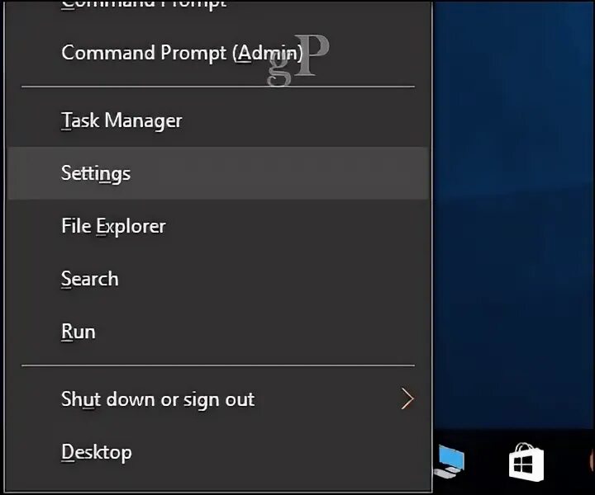595x495 pixels.
Task: Select the highlighted Settings entry
Action: [96, 173]
